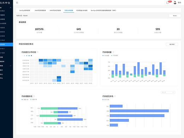184x138 pixels.
Task: Click the 20 statistic value
Action: pyautogui.click(x=118, y=29)
